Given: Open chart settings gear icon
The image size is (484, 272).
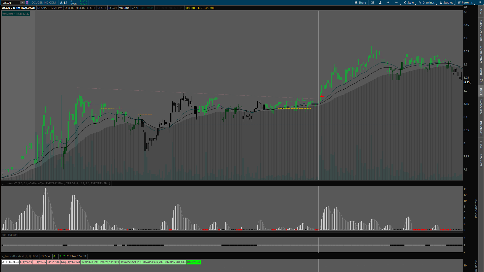Looking at the screenshot, I should (x=388, y=3).
